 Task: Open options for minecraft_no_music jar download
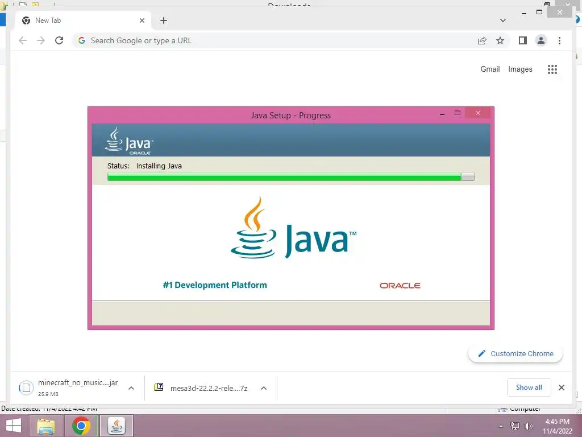coord(131,388)
